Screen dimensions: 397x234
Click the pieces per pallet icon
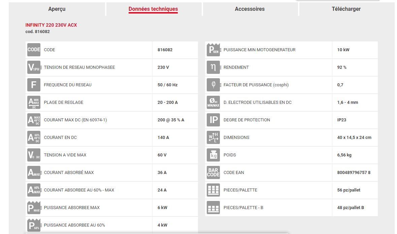tap(213, 190)
